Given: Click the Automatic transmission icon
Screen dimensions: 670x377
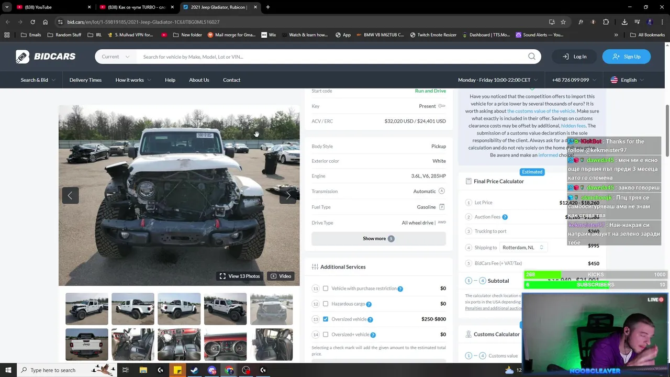Looking at the screenshot, I should [442, 191].
